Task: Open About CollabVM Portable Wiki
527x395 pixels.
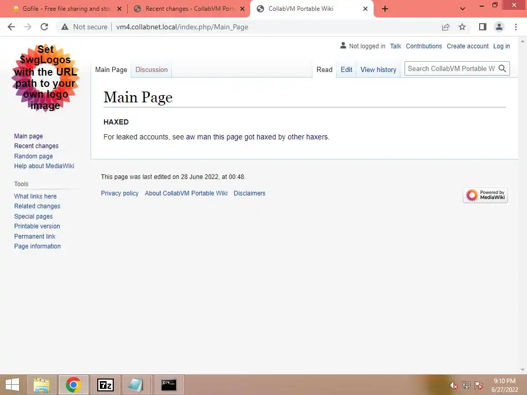Action: pos(186,193)
